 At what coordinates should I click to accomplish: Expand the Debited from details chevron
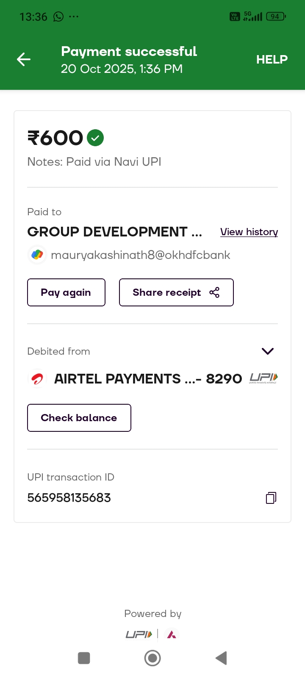coord(268,351)
